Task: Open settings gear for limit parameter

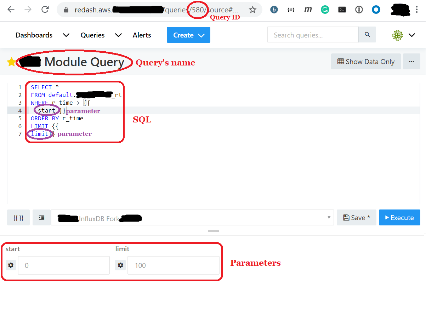Action: point(120,265)
